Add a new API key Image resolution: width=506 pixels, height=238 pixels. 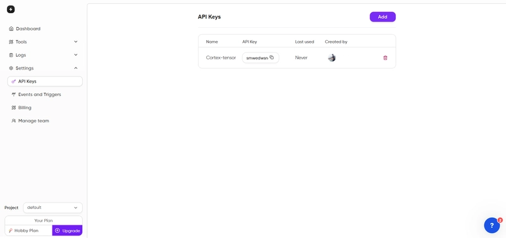click(383, 17)
